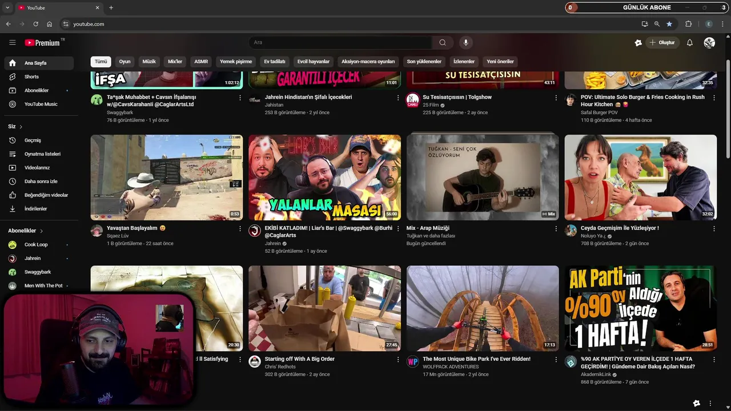Select the İzlenenler chip
The width and height of the screenshot is (731, 411).
[x=464, y=62]
